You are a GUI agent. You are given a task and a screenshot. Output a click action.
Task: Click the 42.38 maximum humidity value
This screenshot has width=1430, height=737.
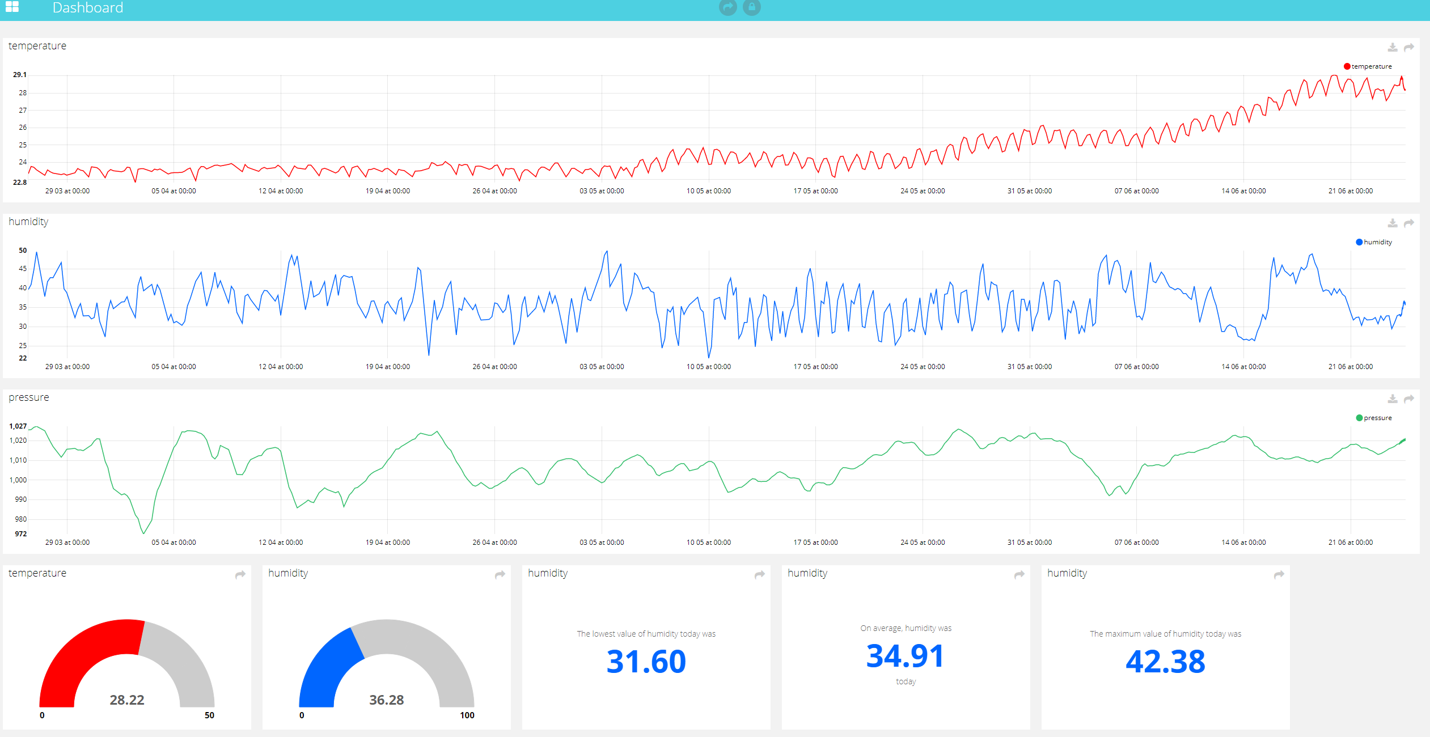pyautogui.click(x=1165, y=662)
